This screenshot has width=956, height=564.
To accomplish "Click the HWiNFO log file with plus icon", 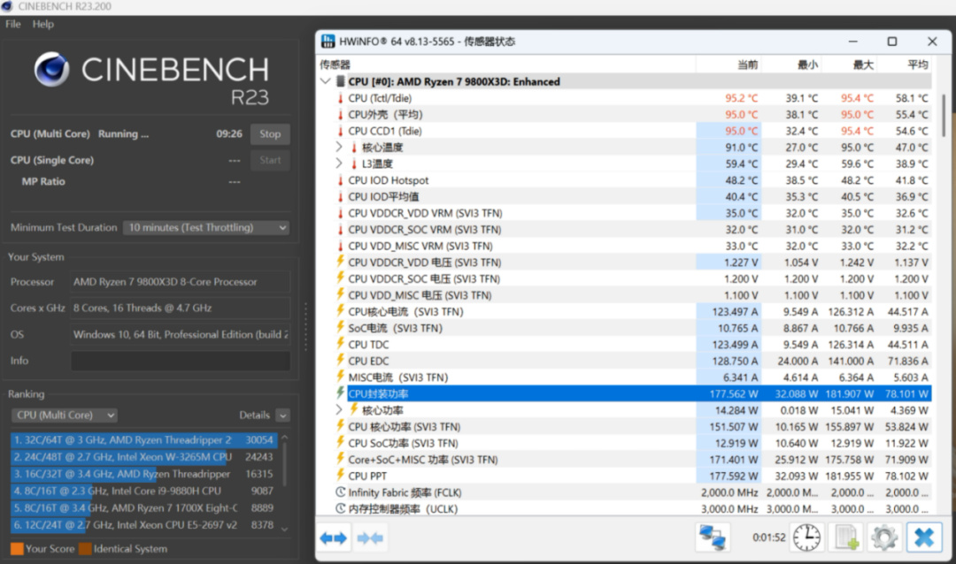I will point(846,537).
